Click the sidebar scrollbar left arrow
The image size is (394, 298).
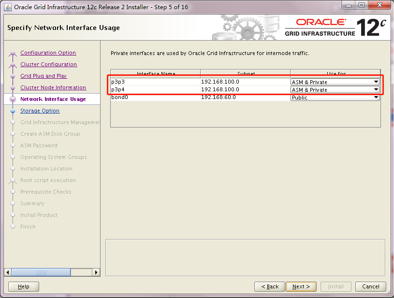point(8,272)
